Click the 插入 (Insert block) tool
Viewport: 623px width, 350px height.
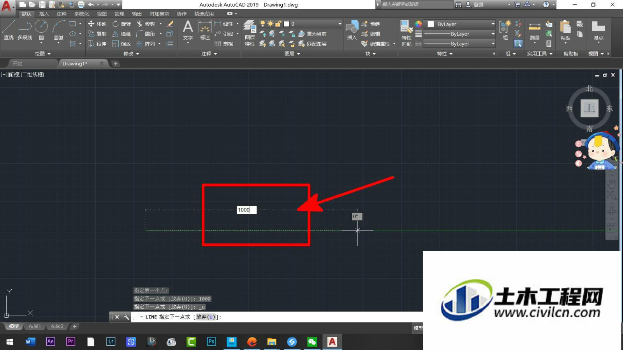click(352, 30)
